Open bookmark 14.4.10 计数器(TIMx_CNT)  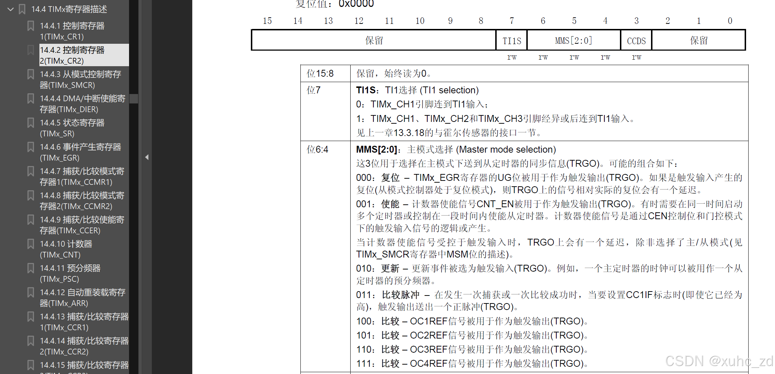pos(66,249)
